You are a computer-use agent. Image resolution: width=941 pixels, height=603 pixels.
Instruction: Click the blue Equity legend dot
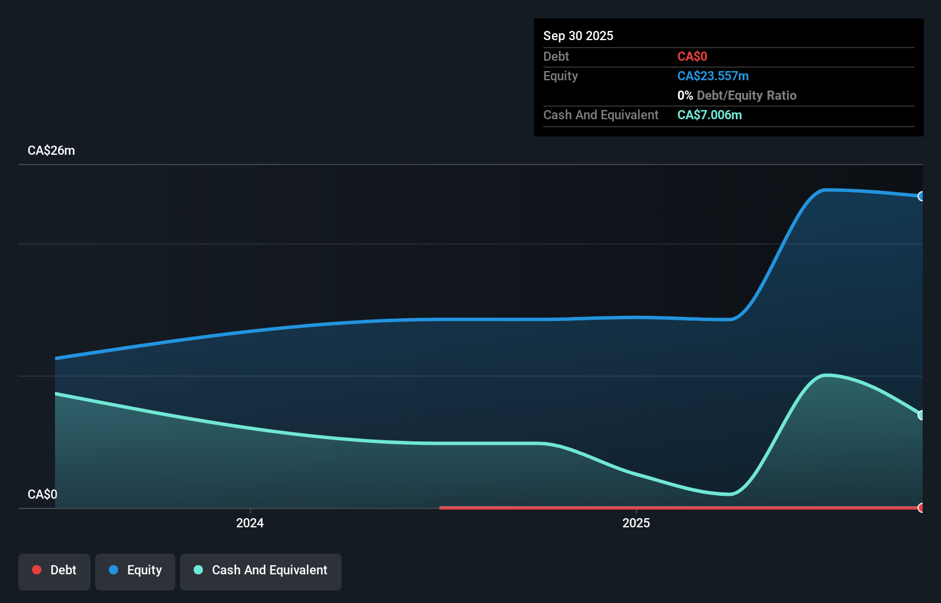click(113, 570)
